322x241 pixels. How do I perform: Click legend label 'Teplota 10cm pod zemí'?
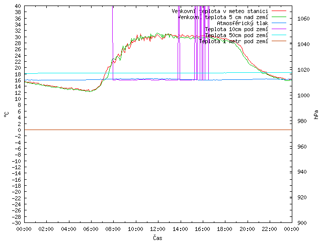coord(236,29)
